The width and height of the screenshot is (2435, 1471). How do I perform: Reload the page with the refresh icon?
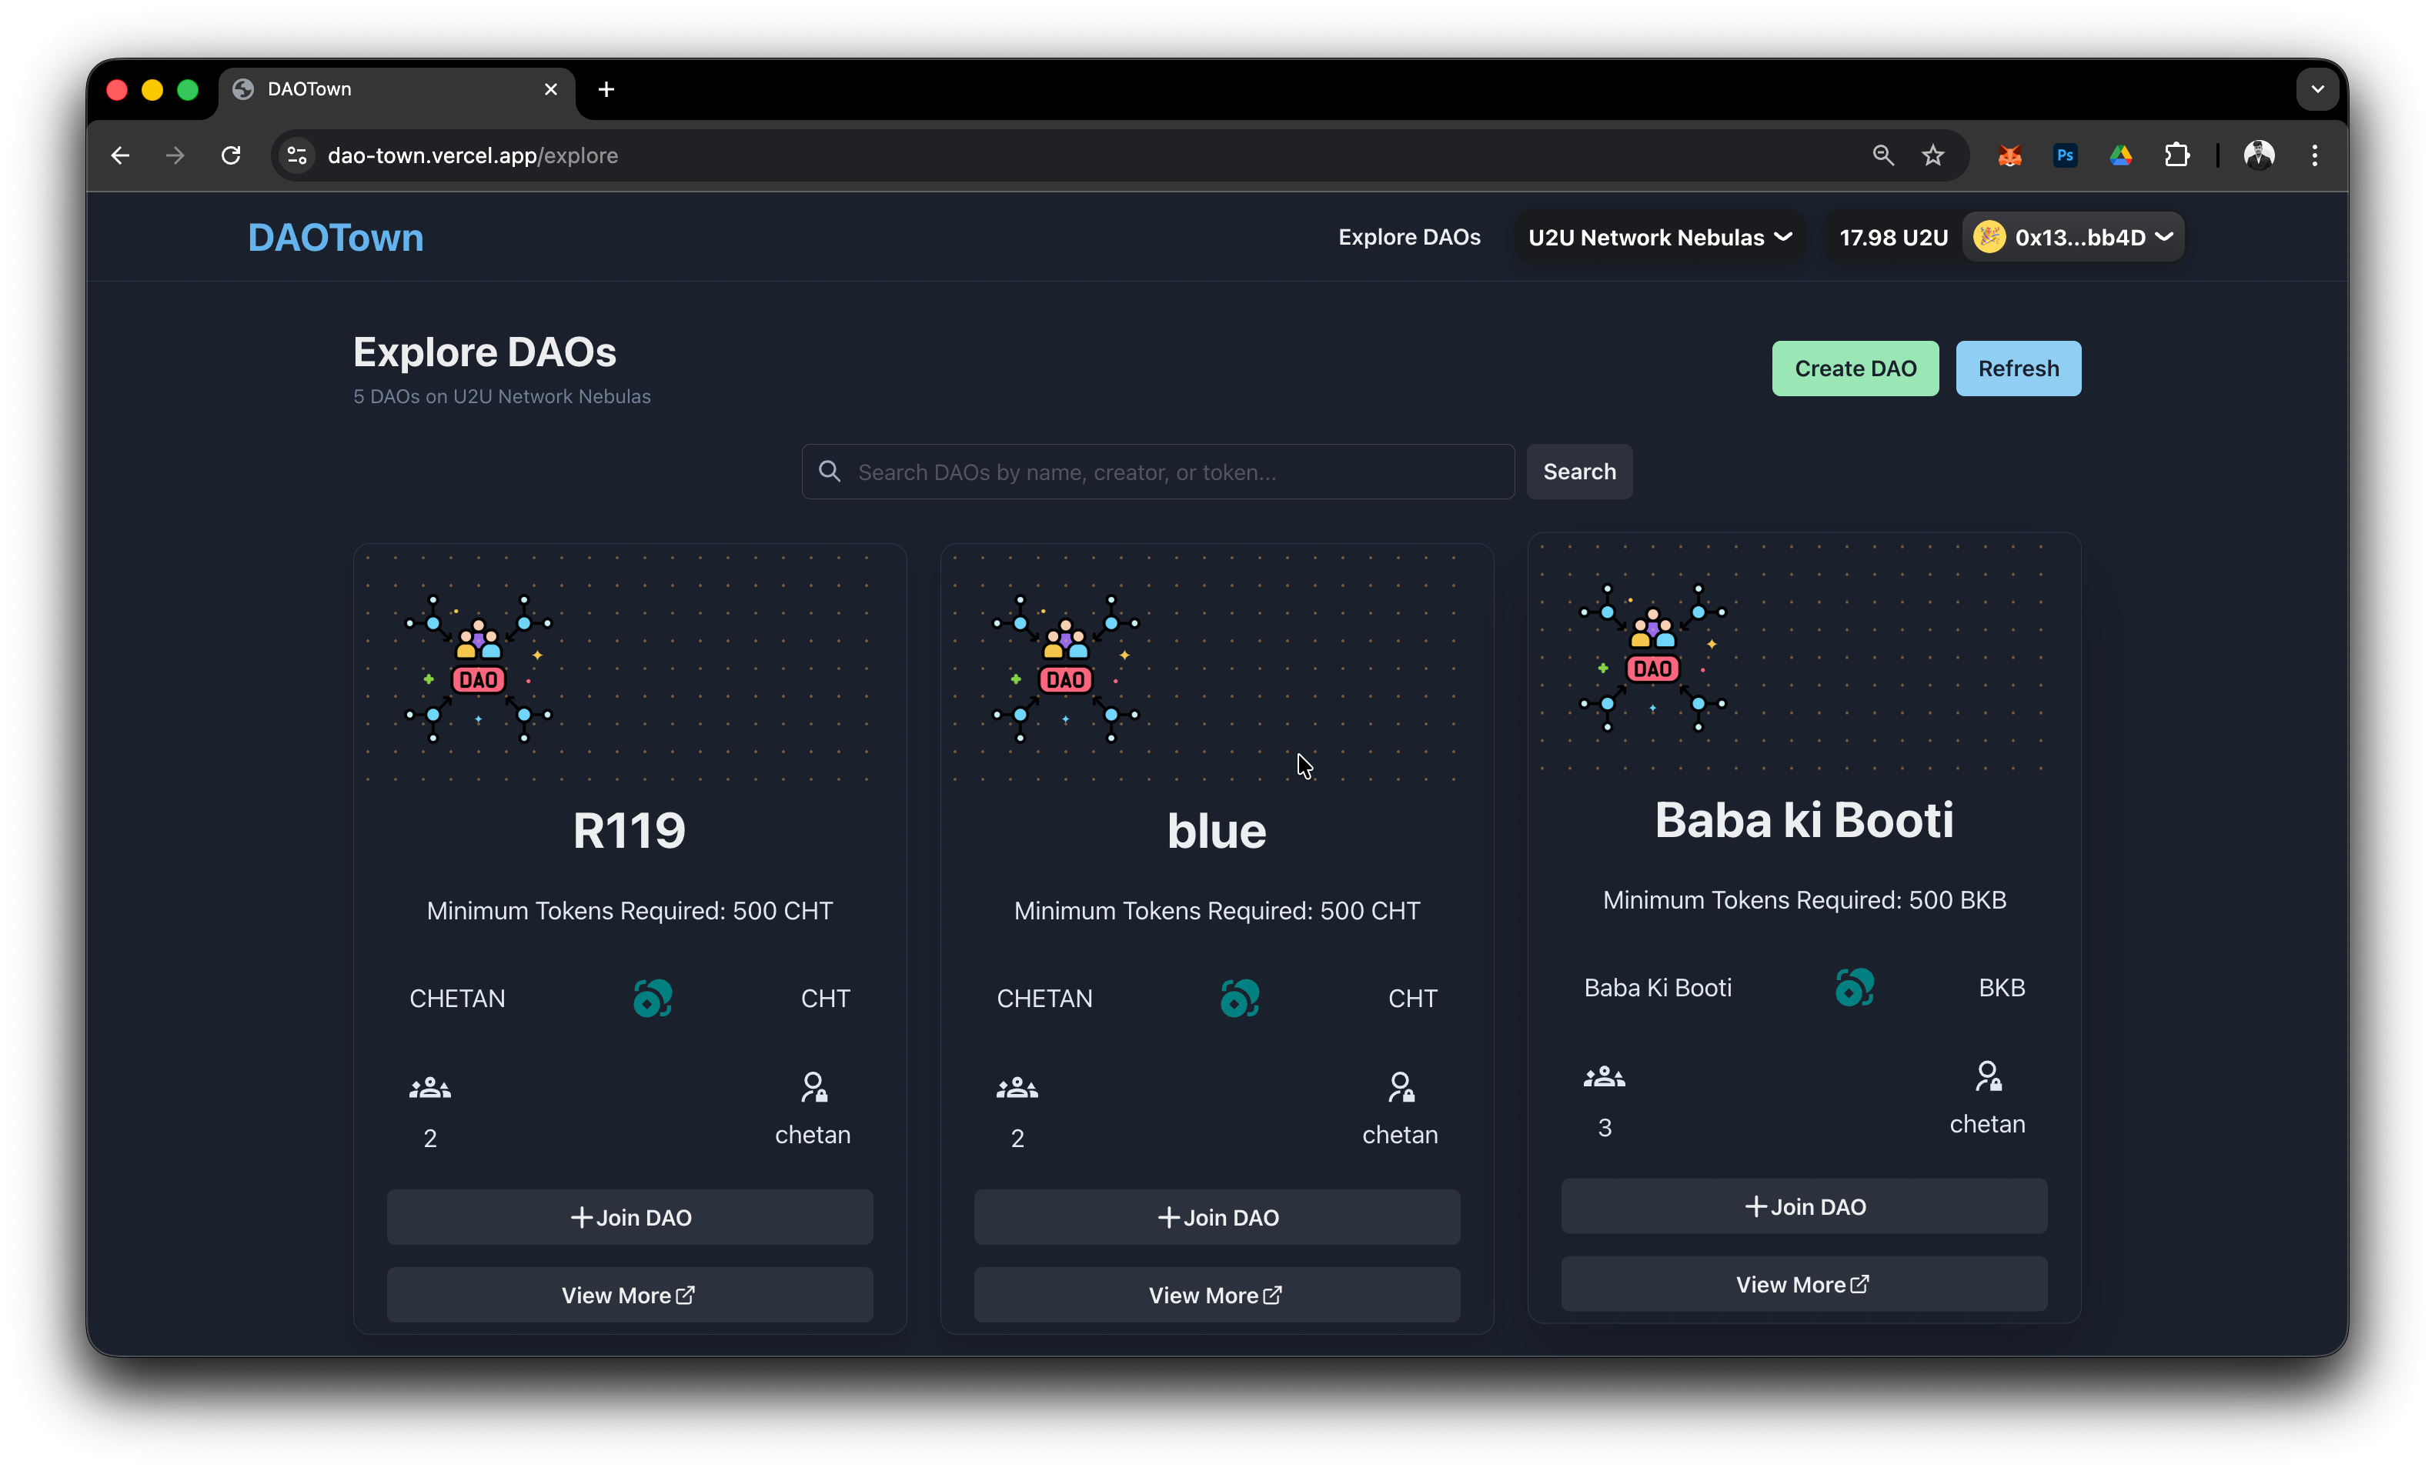231,155
